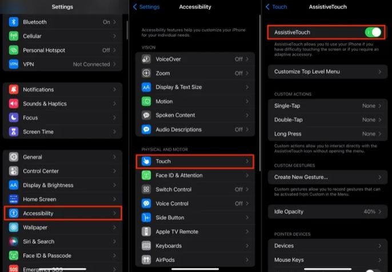Tap the Display & Text Size icon
392x272 pixels.
[x=146, y=87]
